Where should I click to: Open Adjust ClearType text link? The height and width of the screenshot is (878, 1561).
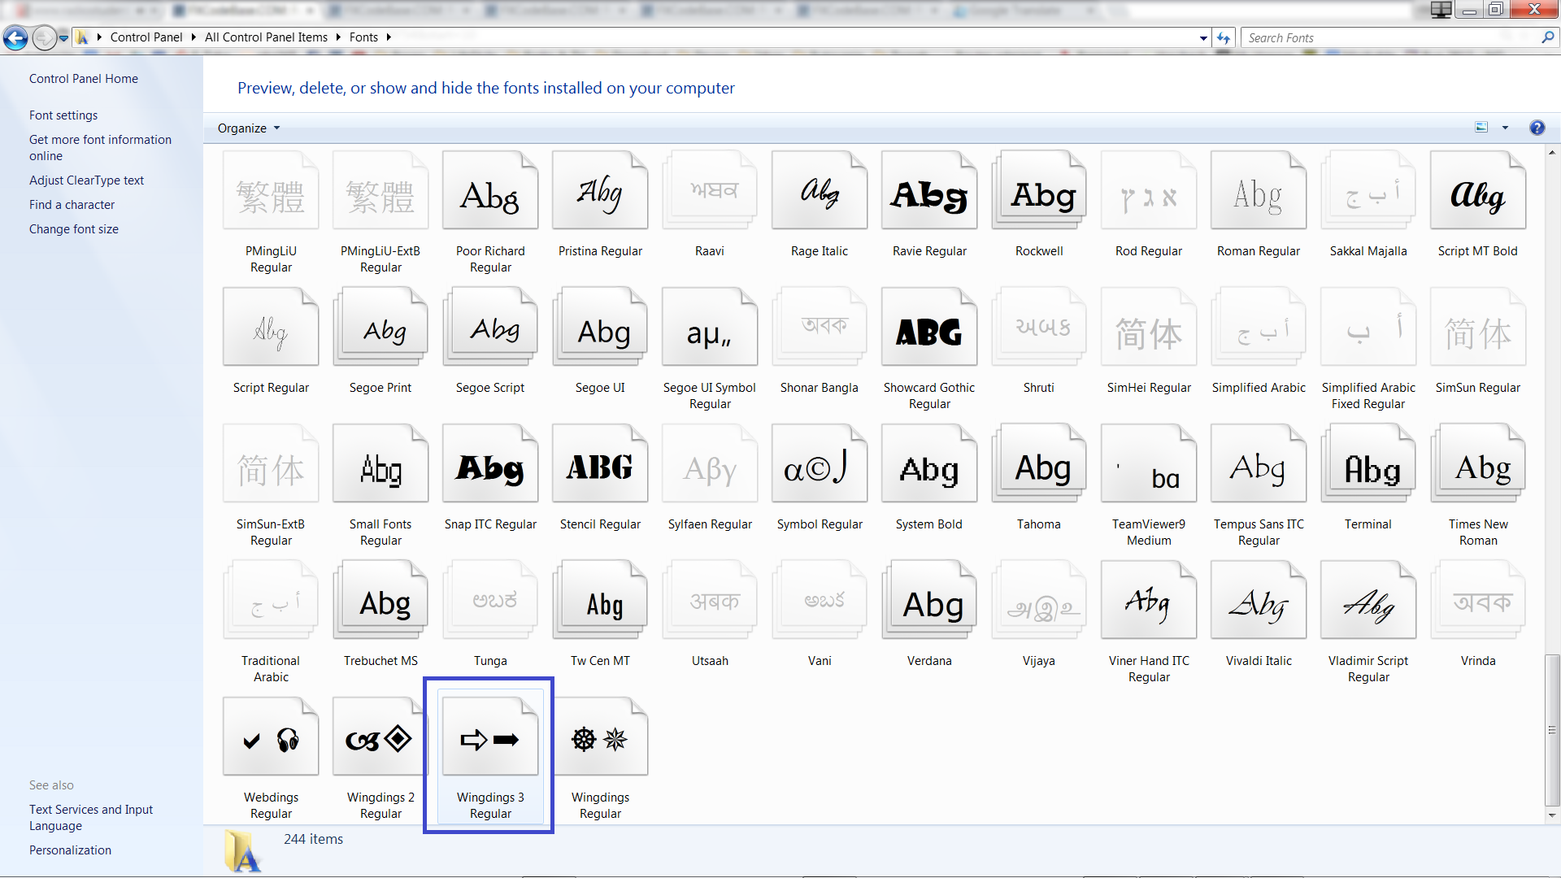(86, 180)
